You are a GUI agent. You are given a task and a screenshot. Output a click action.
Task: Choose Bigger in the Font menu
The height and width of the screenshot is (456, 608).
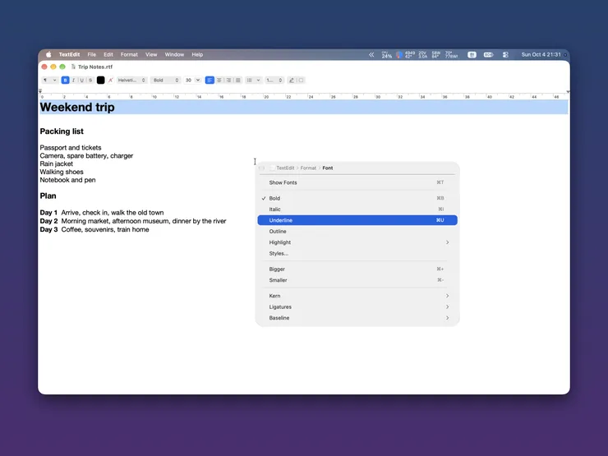pyautogui.click(x=357, y=269)
